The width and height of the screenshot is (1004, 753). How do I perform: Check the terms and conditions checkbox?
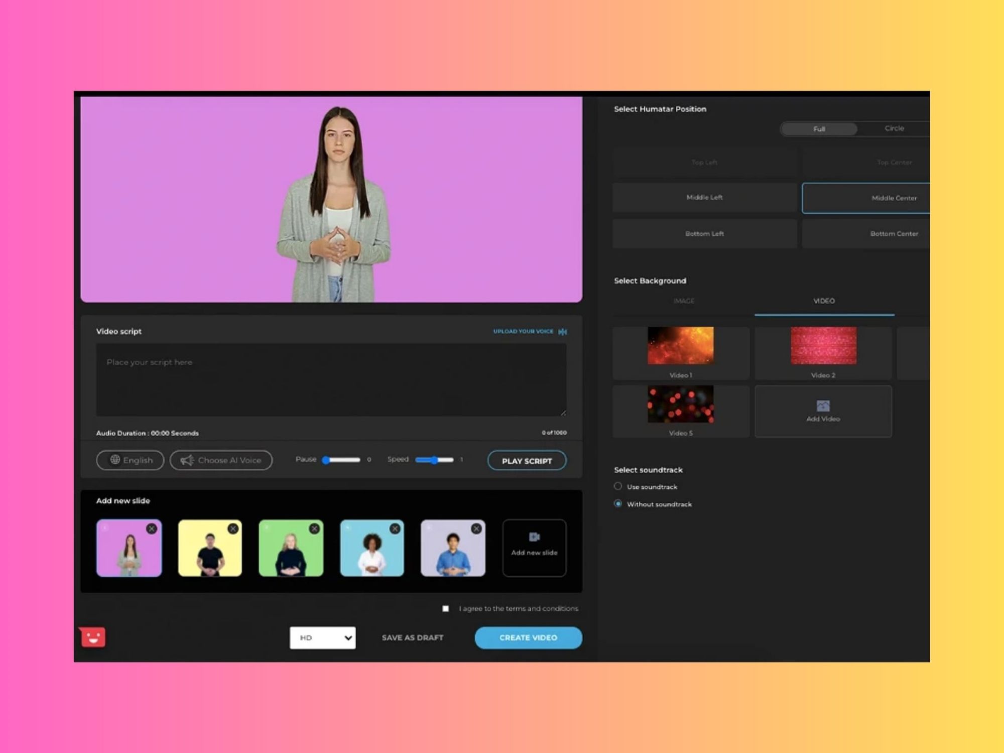point(445,608)
